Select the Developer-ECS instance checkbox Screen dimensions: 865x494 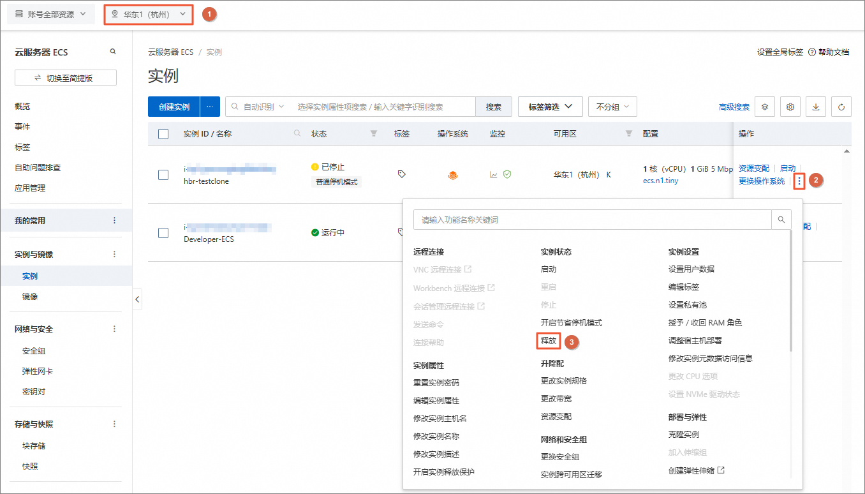click(x=163, y=233)
